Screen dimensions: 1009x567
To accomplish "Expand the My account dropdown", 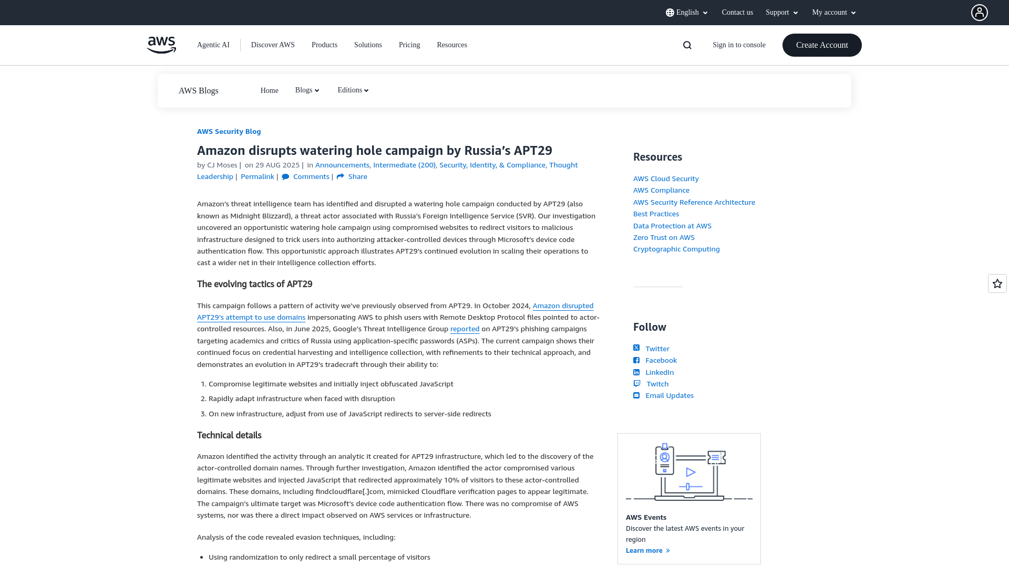I will (834, 13).
